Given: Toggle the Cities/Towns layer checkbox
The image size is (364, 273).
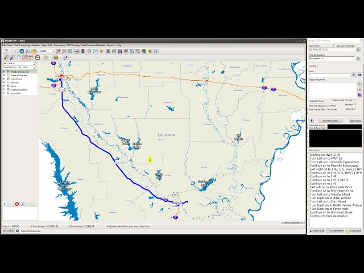Looking at the screenshot, I should coord(9,79).
